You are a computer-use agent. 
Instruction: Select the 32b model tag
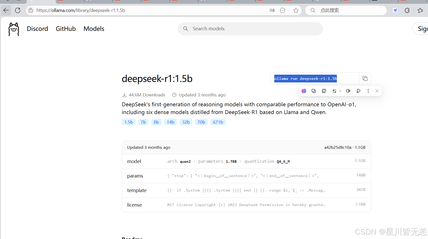coord(186,122)
